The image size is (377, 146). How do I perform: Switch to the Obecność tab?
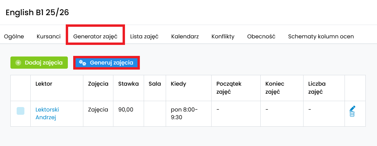(x=261, y=37)
